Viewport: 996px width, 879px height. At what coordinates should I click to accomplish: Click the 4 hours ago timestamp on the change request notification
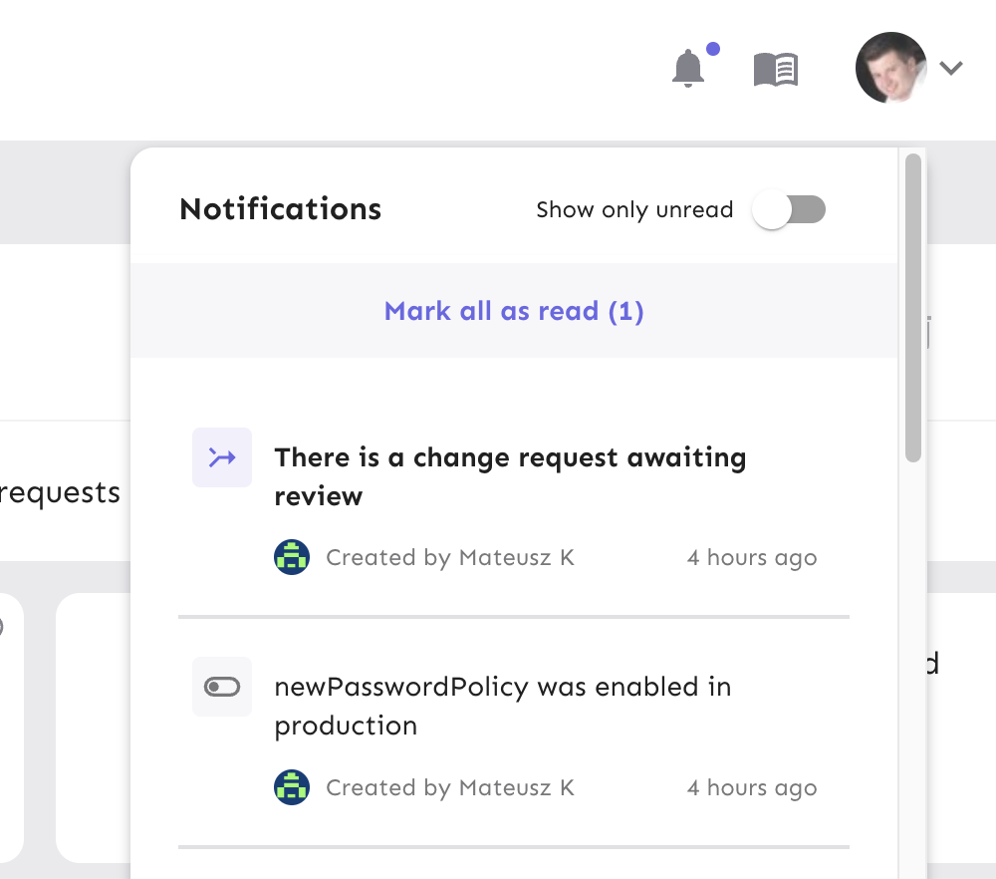pos(752,558)
